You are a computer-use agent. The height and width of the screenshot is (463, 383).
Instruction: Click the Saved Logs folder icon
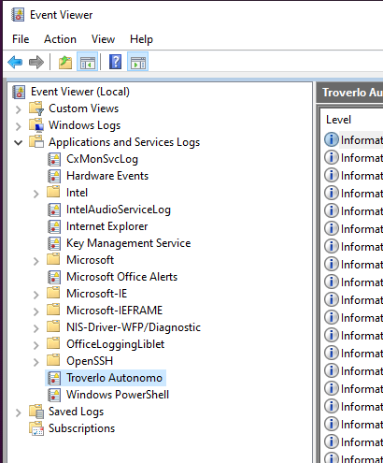pyautogui.click(x=36, y=412)
